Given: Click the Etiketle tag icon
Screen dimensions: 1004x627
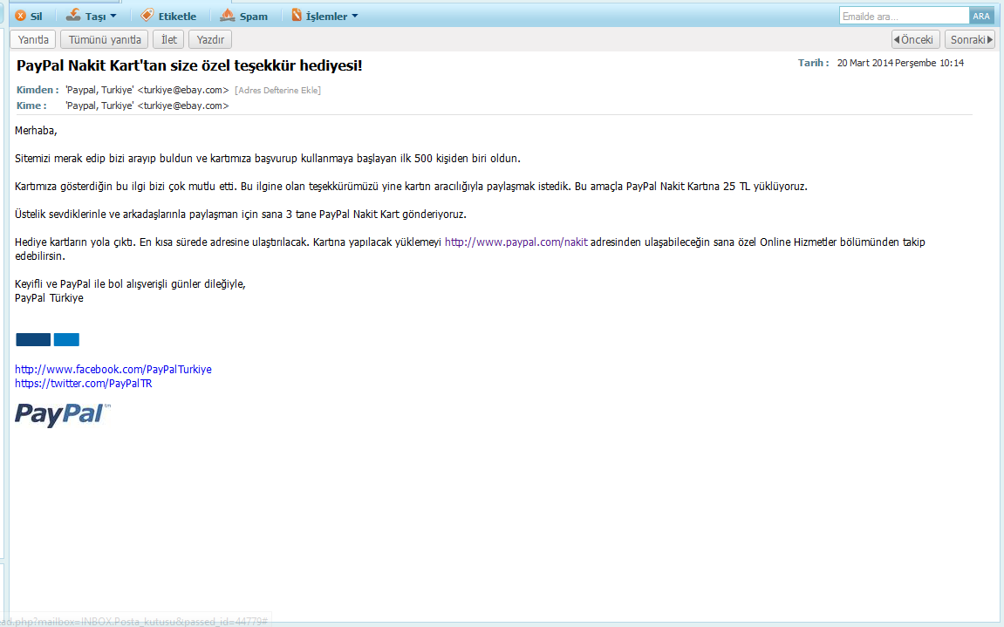Looking at the screenshot, I should [147, 15].
